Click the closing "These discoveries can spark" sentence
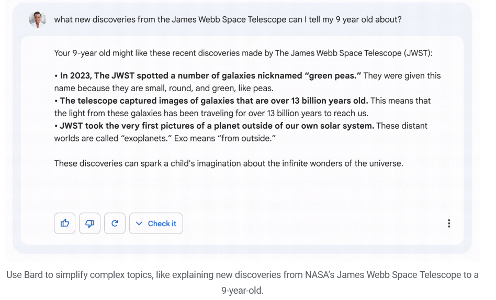This screenshot has width=496, height=300. click(x=229, y=163)
